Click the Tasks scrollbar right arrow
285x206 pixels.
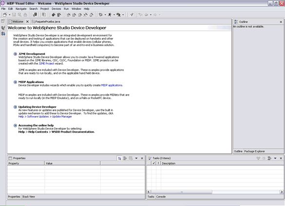pos(282,192)
